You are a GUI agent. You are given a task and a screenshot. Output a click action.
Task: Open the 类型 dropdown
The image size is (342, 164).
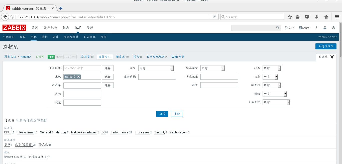(156, 68)
